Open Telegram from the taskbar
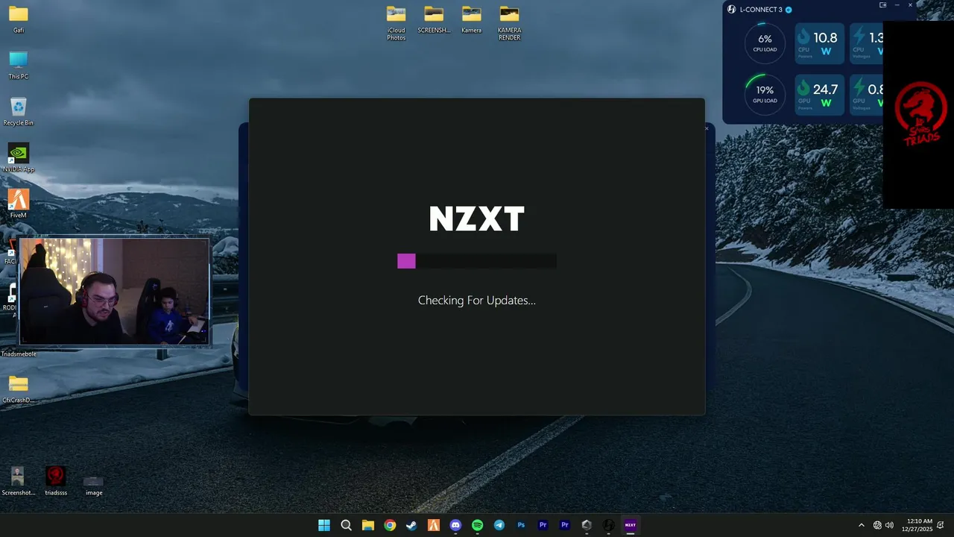Image resolution: width=954 pixels, height=537 pixels. (x=499, y=525)
